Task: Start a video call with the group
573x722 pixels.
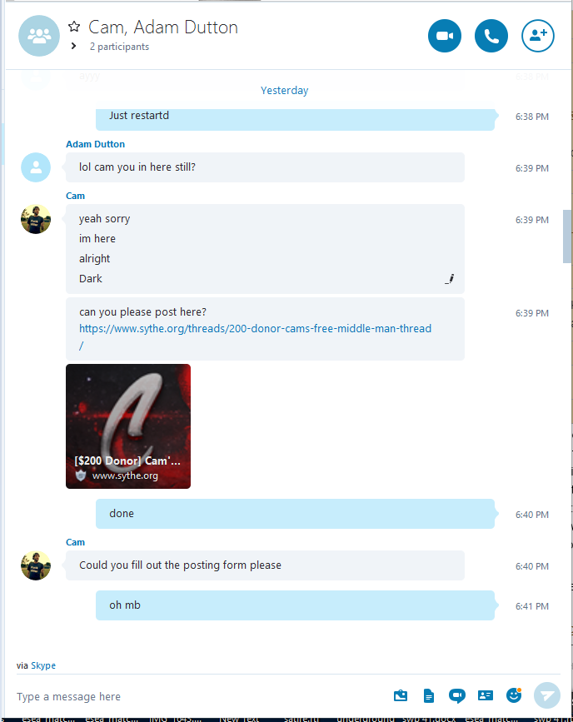Action: click(445, 36)
